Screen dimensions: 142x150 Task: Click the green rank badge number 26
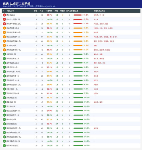(x=4, y=124)
